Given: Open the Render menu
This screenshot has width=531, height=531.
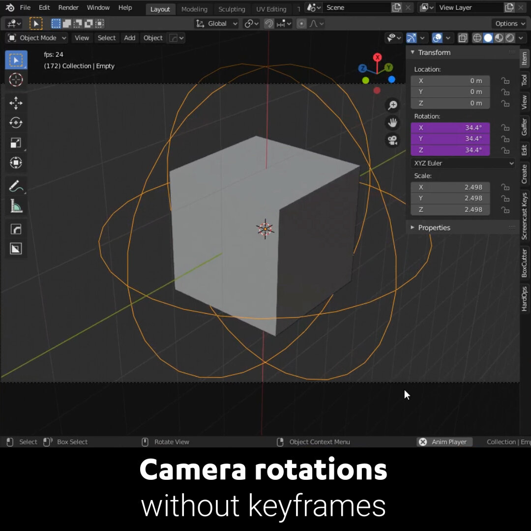Looking at the screenshot, I should click(x=68, y=7).
